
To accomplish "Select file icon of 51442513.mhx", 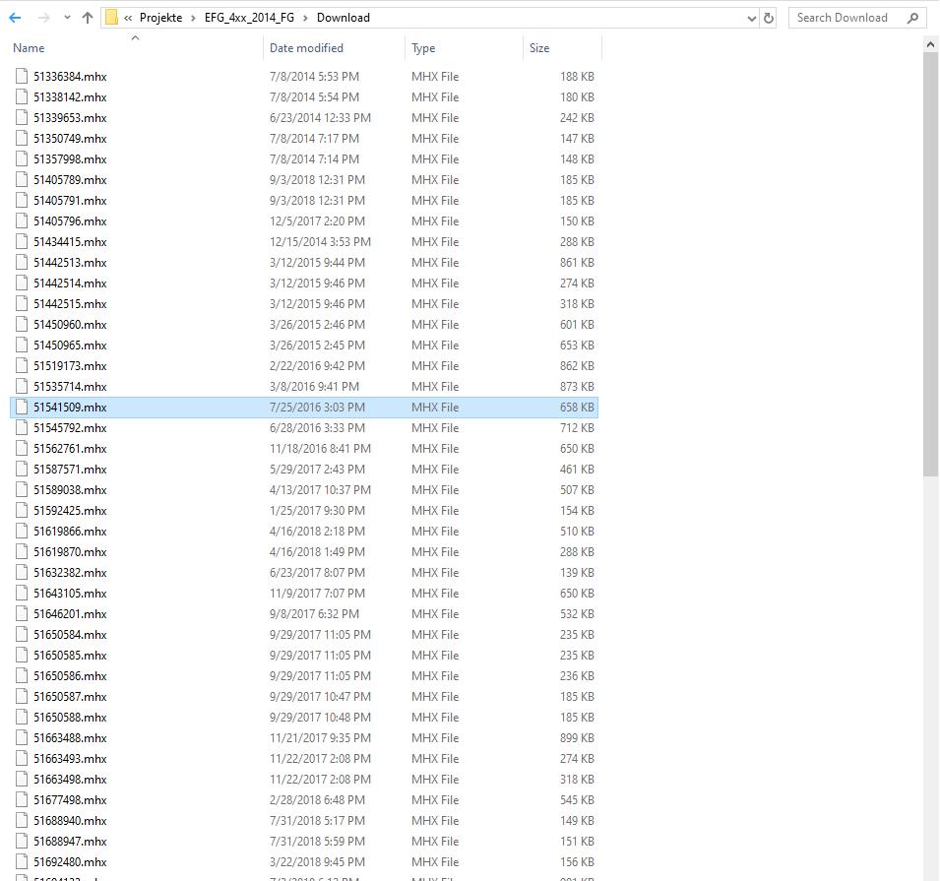I will click(22, 262).
